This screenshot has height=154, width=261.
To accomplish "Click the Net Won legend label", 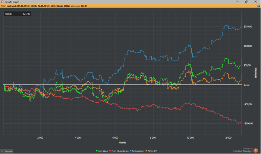I will pyautogui.click(x=103, y=151).
